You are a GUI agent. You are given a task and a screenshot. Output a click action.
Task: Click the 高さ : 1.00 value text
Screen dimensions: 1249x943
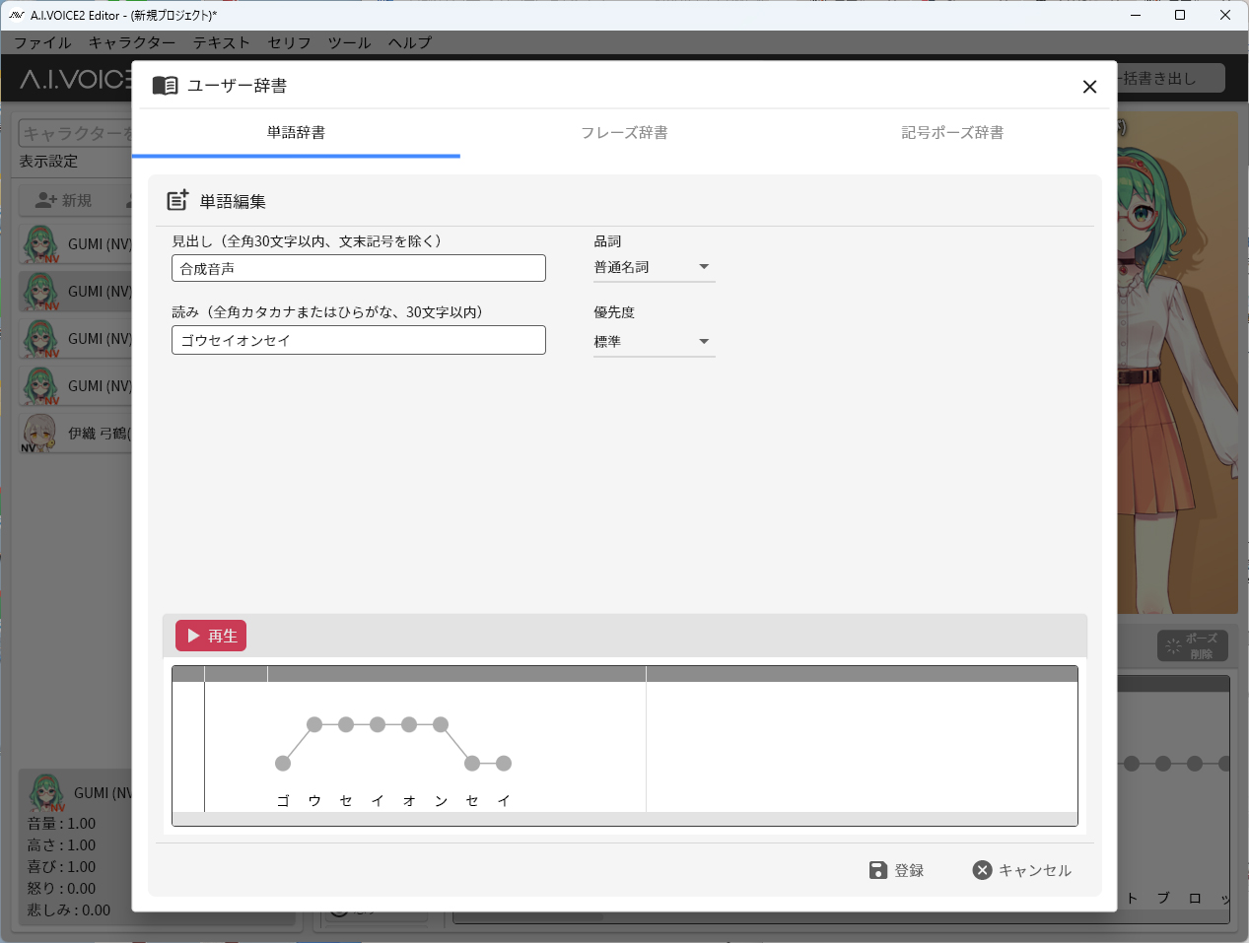pyautogui.click(x=61, y=845)
